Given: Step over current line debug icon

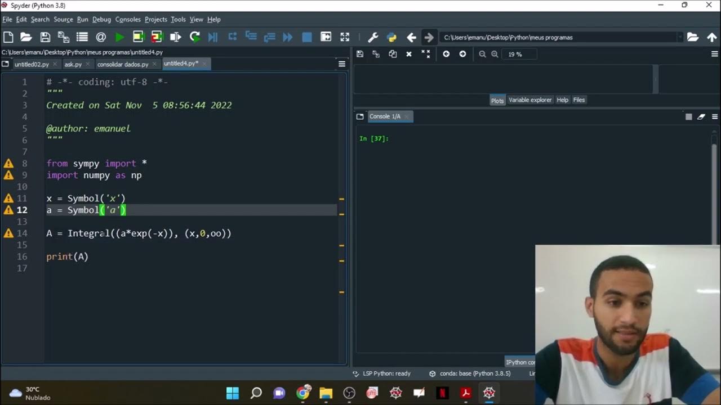Looking at the screenshot, I should (232, 37).
